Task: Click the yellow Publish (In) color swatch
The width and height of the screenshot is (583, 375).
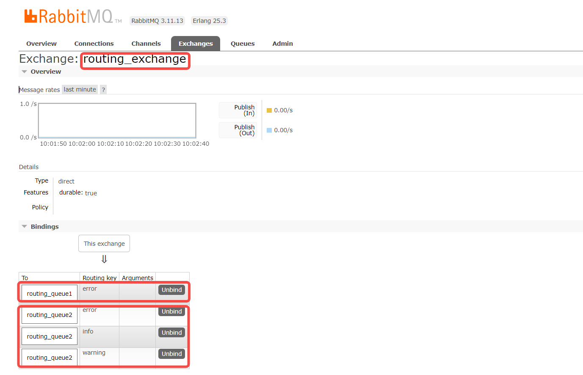Action: click(269, 110)
